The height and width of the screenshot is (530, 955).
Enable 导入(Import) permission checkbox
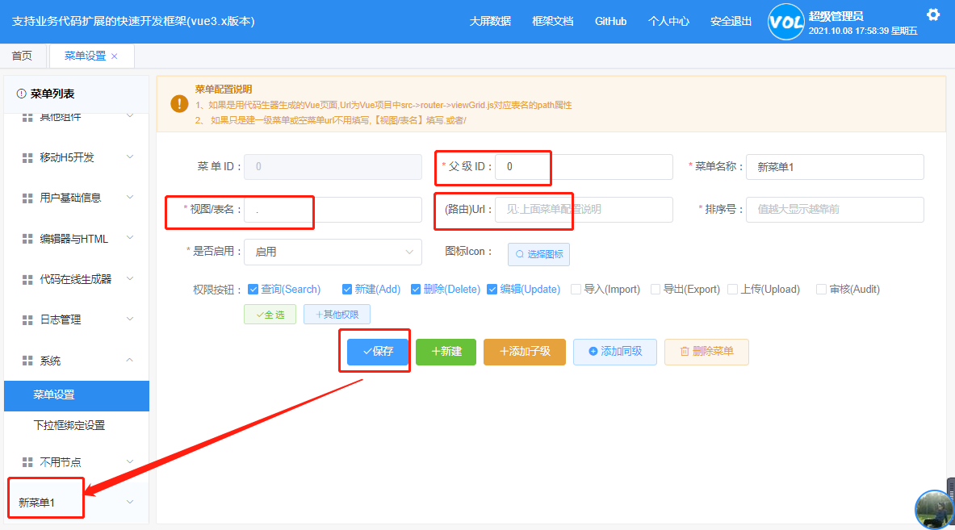tap(576, 289)
